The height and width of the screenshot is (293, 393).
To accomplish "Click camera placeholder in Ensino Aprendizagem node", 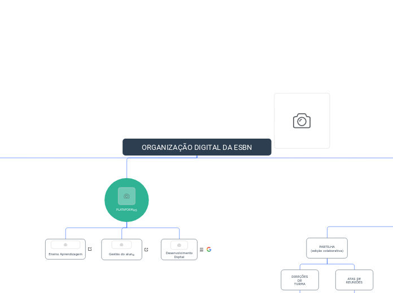I will click(x=65, y=245).
